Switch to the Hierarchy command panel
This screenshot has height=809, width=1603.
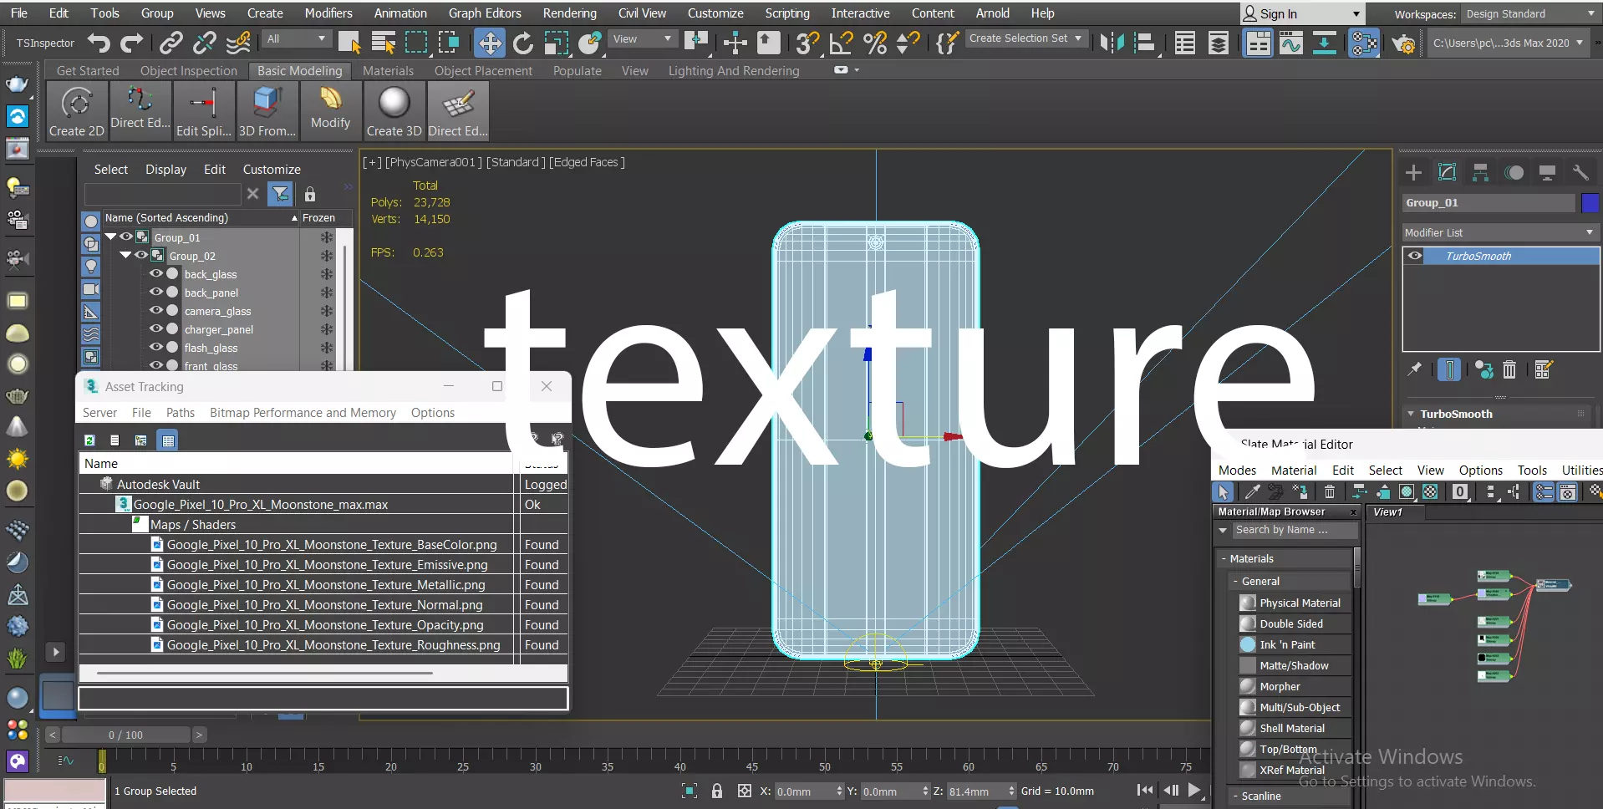[x=1480, y=173]
